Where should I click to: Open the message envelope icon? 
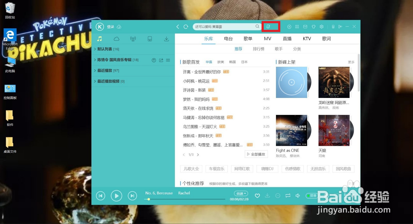click(305, 27)
